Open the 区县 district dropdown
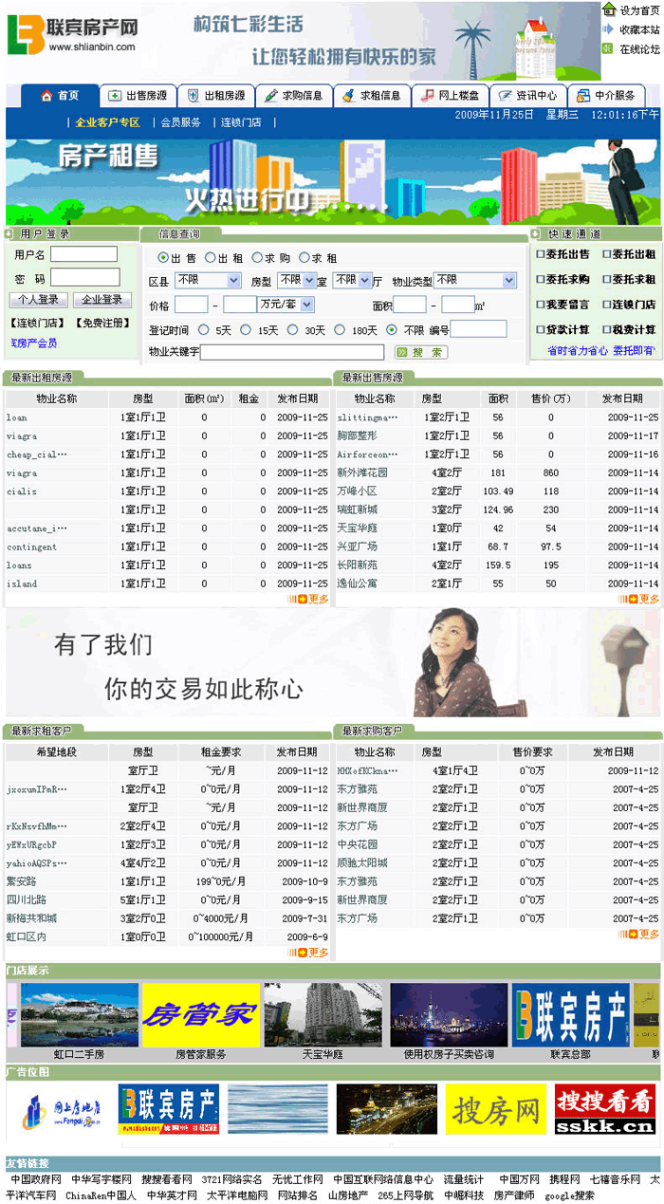 (x=208, y=281)
